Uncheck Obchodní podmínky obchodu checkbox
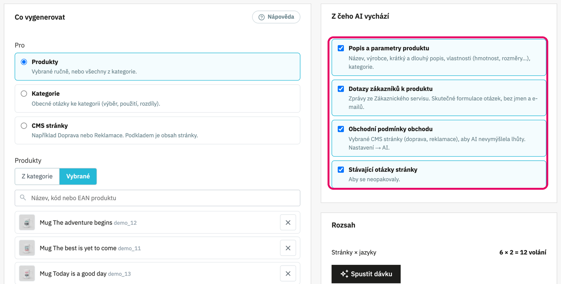Viewport: 561px width, 284px height. pyautogui.click(x=341, y=129)
